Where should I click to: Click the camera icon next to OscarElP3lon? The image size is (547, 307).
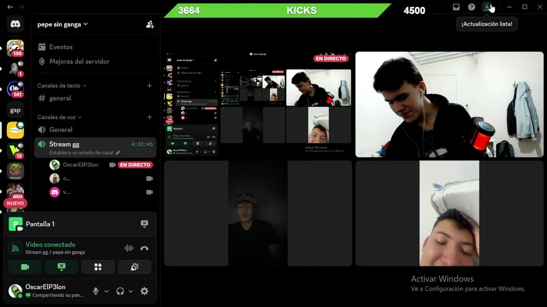point(112,165)
